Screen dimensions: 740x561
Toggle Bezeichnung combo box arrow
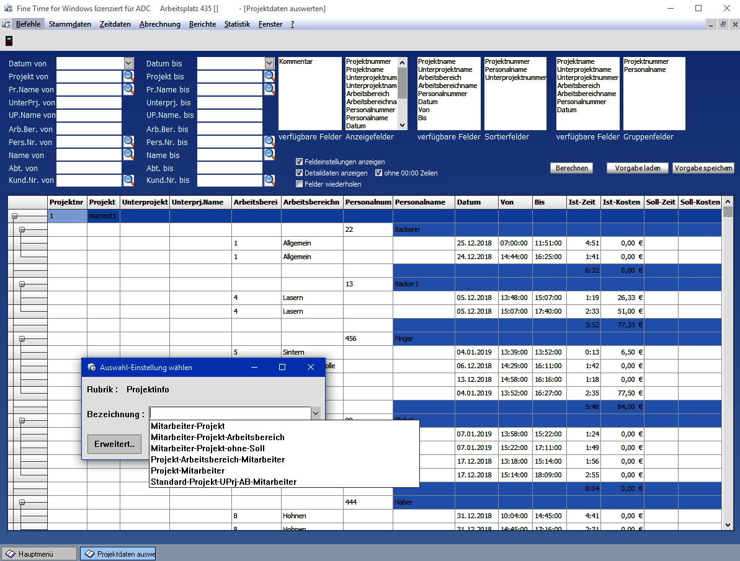[316, 413]
